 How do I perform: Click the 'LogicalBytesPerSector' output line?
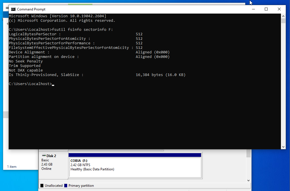[x=76, y=34]
